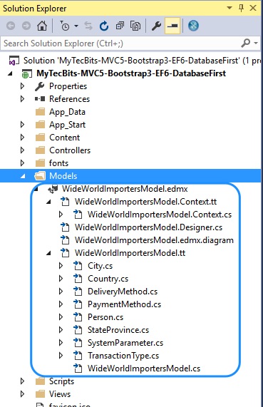Image resolution: width=263 pixels, height=407 pixels.
Task: Select PaymentMethod.cs file
Action: pyautogui.click(x=124, y=304)
